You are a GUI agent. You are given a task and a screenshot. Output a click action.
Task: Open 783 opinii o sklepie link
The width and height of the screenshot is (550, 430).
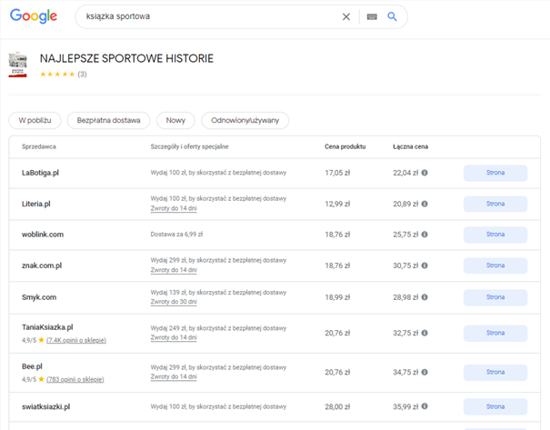[75, 379]
